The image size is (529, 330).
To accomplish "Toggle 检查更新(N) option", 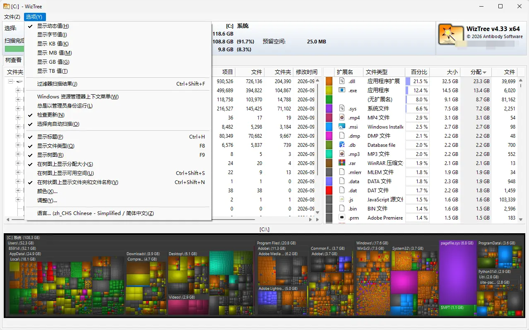I will [118, 115].
